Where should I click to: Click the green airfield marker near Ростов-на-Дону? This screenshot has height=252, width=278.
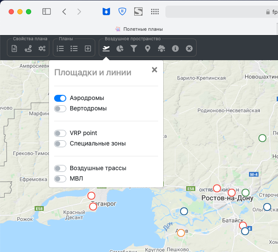tap(246, 192)
